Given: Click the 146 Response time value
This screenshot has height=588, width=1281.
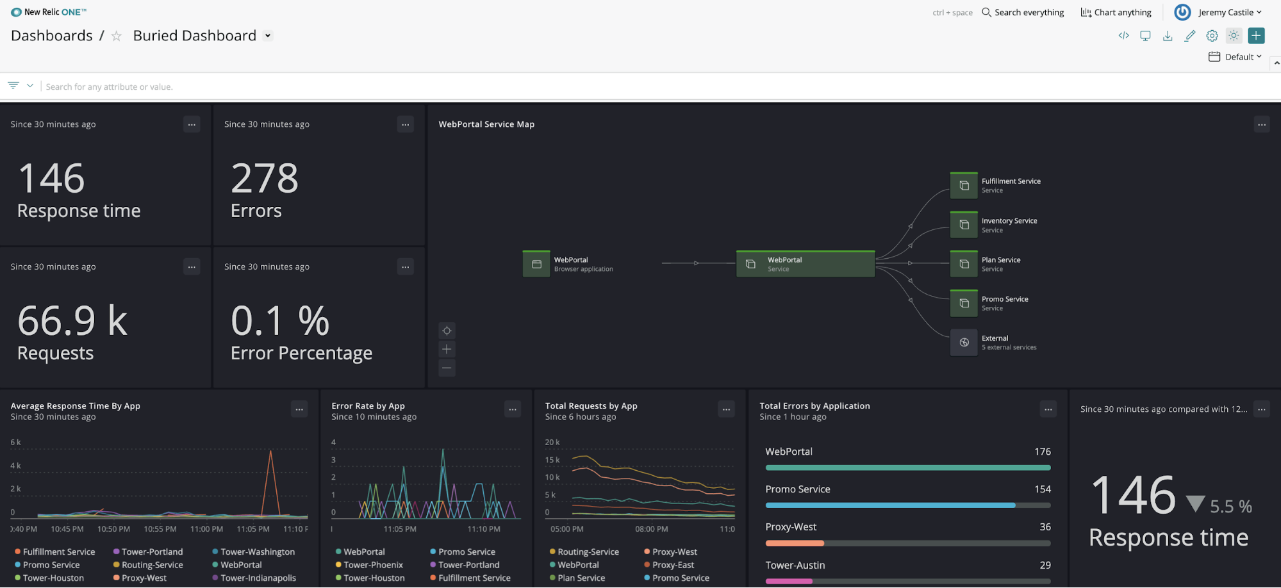Looking at the screenshot, I should pos(51,178).
